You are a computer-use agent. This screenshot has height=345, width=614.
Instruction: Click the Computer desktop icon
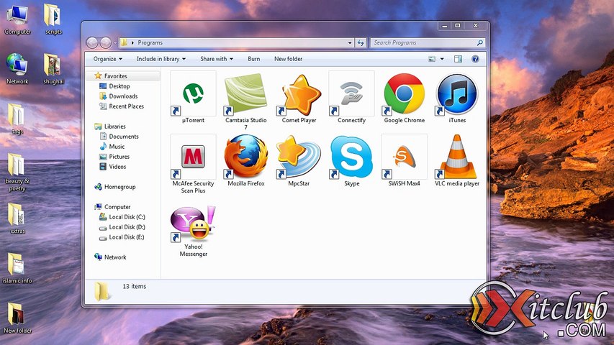click(17, 20)
